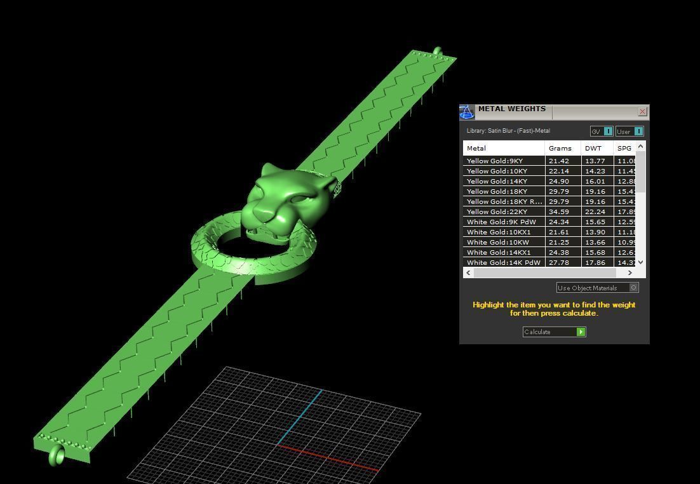This screenshot has height=484, width=700.
Task: Click the Library: Satin Blur label
Action: pyautogui.click(x=508, y=131)
